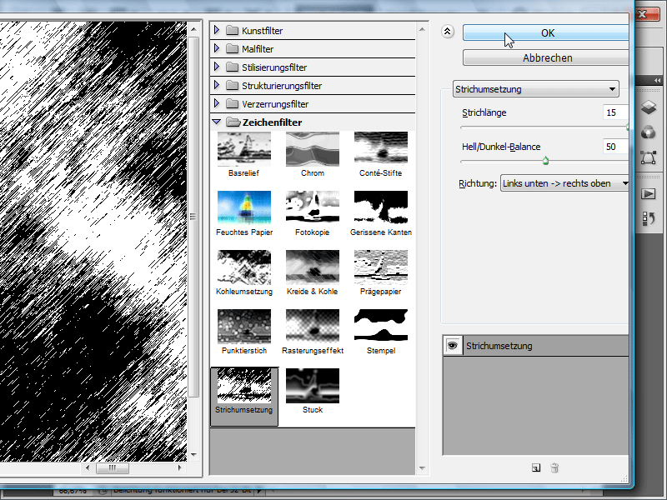Click the filter preview image
The width and height of the screenshot is (667, 500).
[93, 241]
